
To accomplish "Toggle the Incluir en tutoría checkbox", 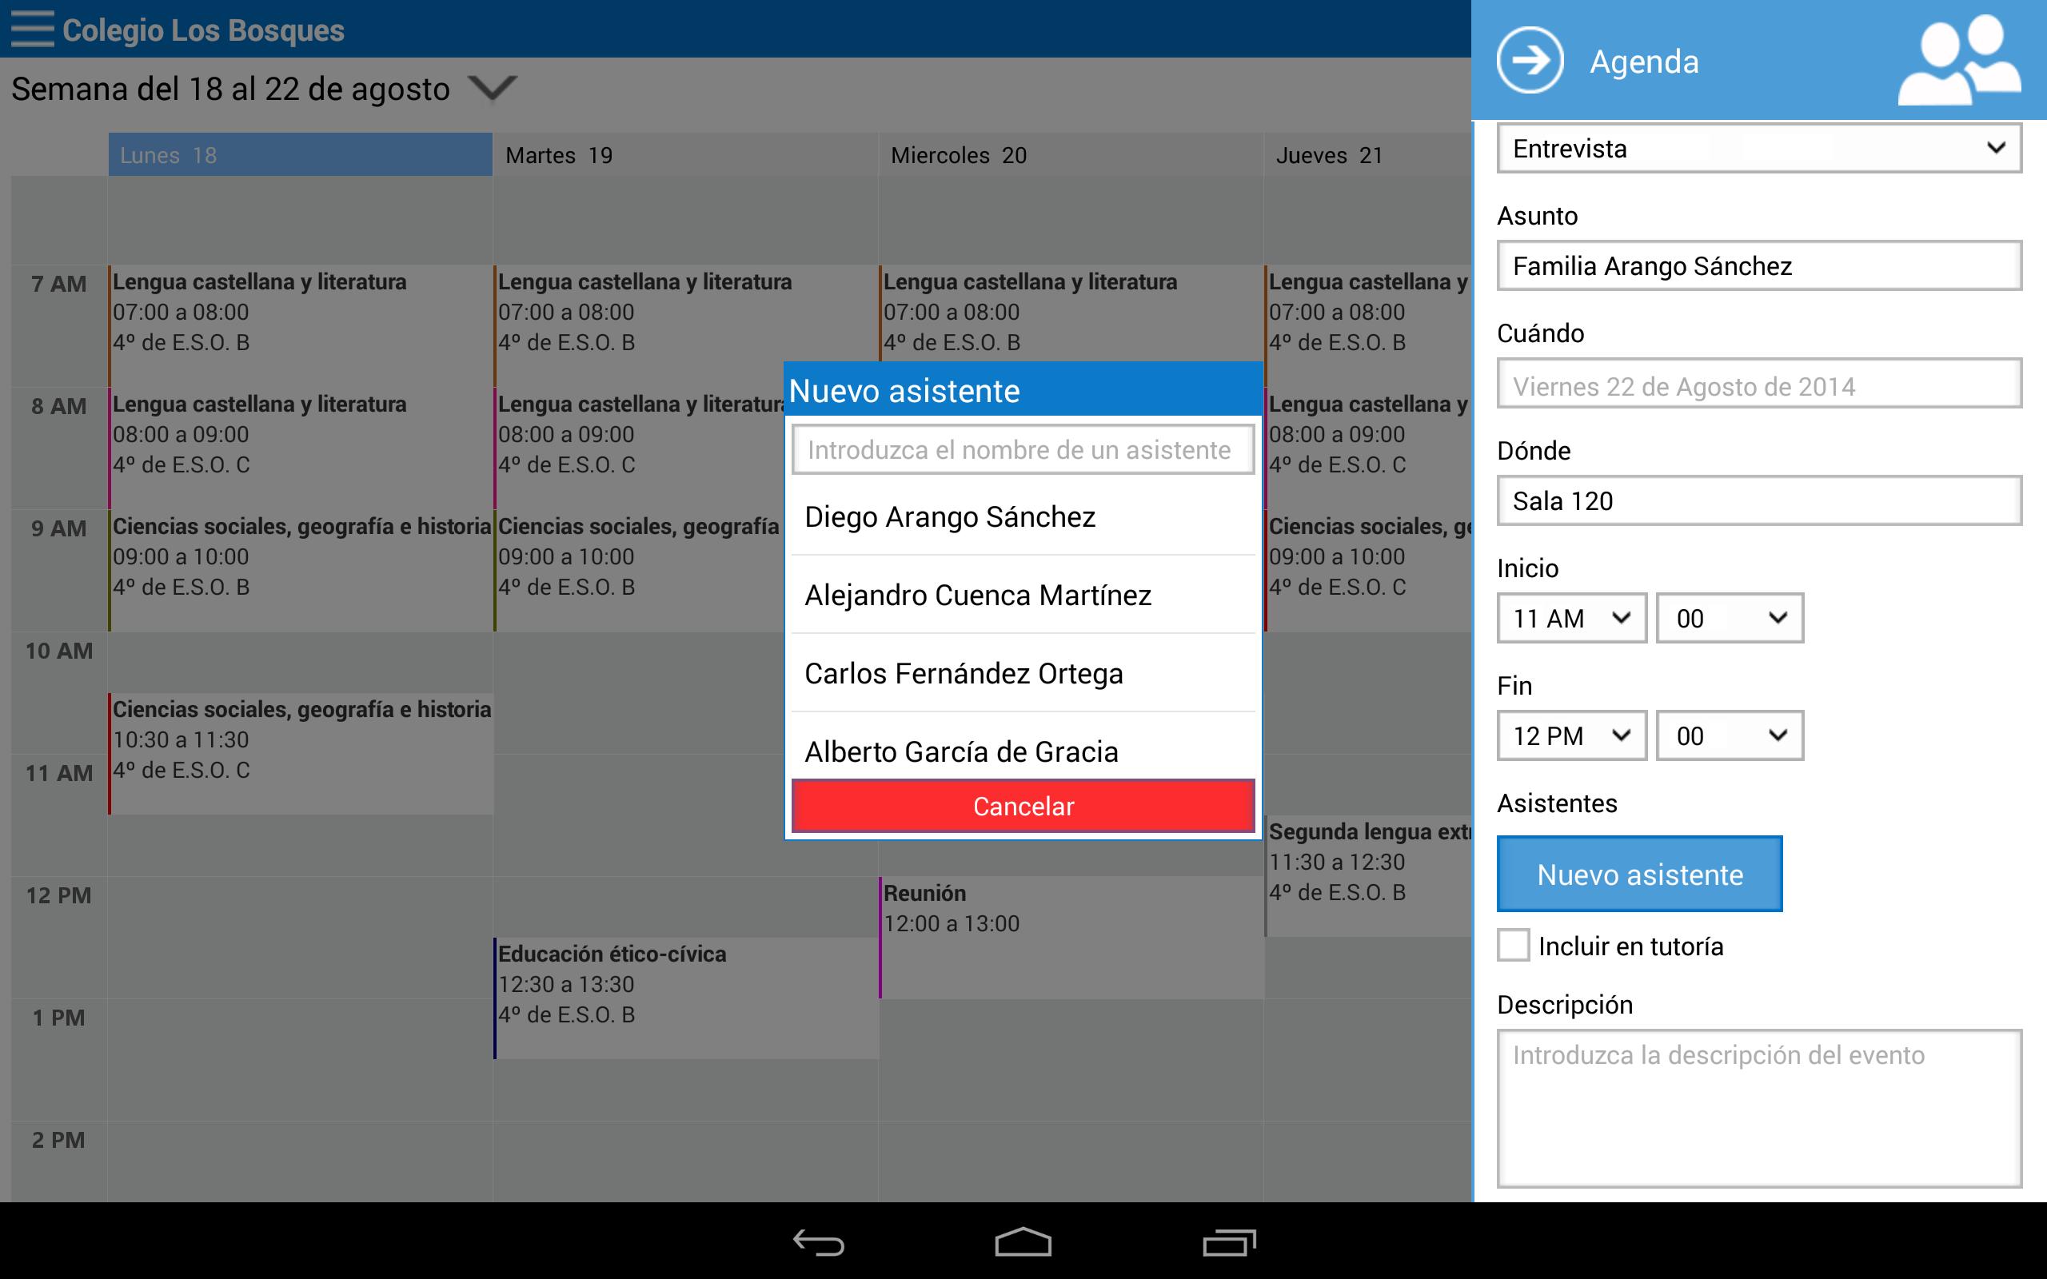I will 1513,945.
